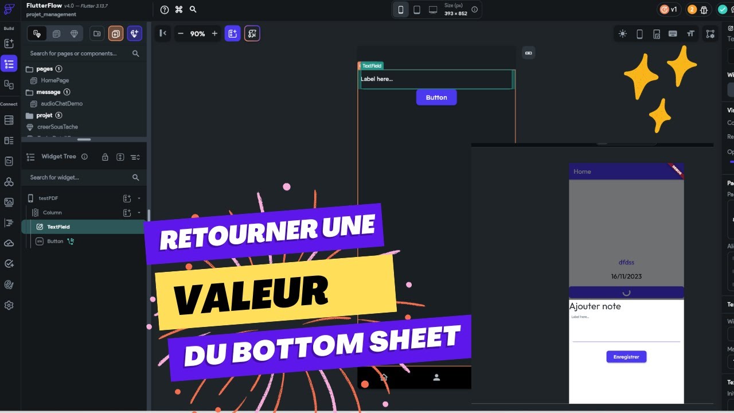Switch to the Components diamond tab
Image resolution: width=734 pixels, height=413 pixels.
tap(74, 34)
